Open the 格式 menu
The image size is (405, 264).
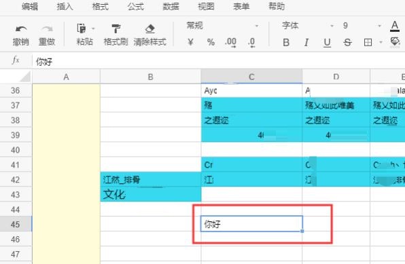[x=100, y=7]
